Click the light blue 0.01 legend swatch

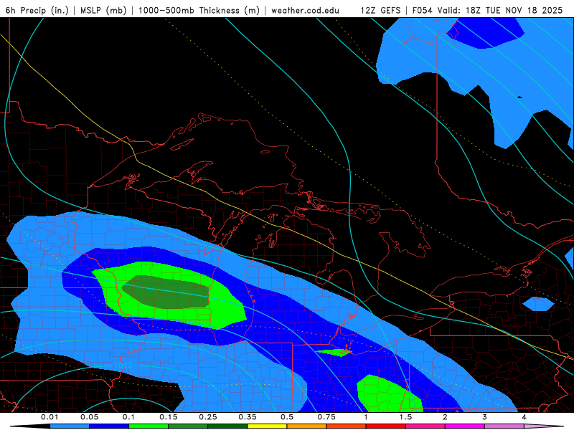point(70,426)
